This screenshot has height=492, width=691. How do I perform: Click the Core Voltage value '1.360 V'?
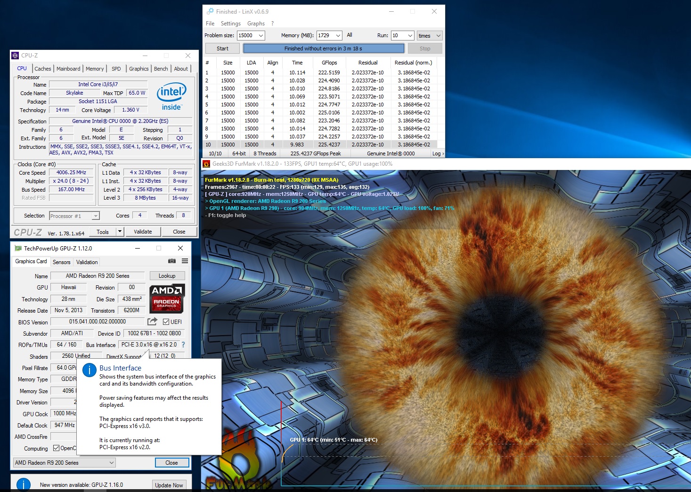130,110
